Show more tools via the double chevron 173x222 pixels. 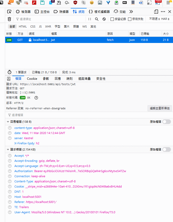[x=131, y=12]
